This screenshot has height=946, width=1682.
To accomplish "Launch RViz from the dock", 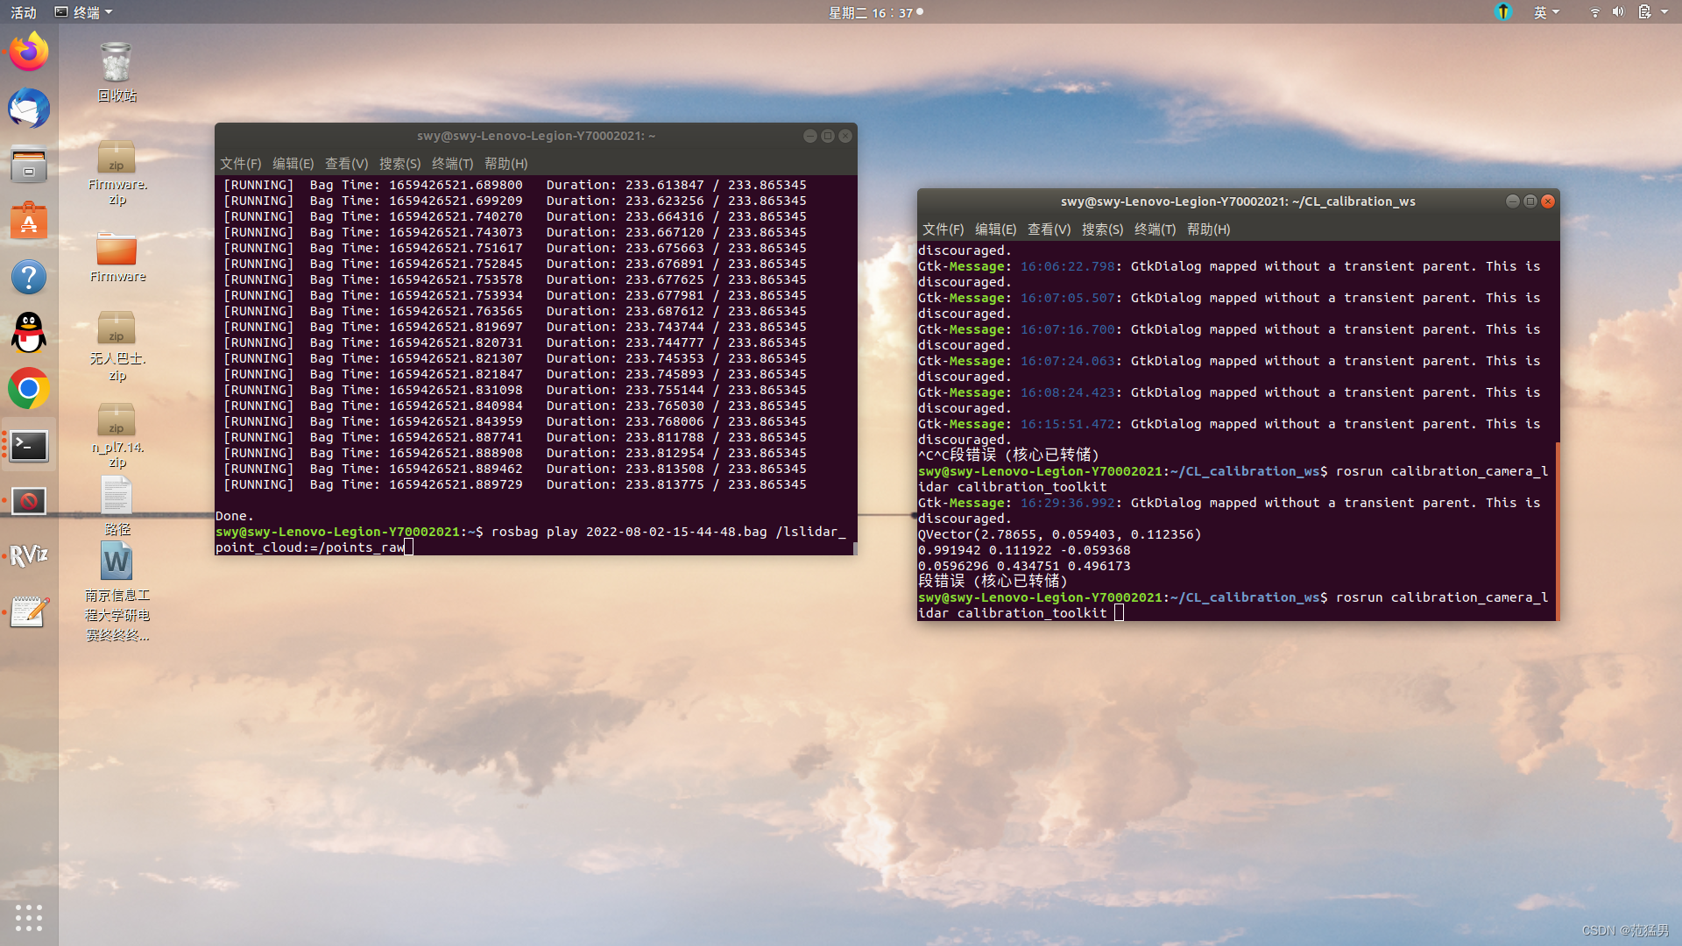I will pos(29,555).
